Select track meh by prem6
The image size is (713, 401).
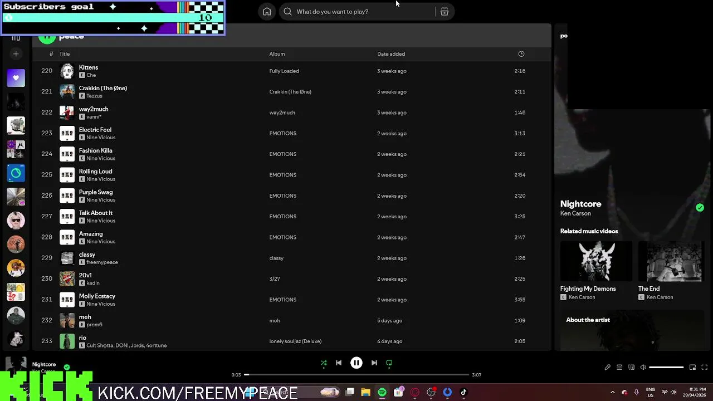(292, 321)
